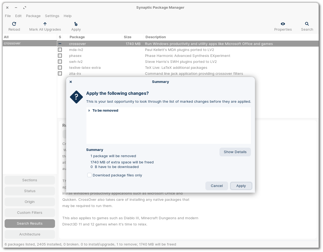The image size is (323, 252).
Task: Select the Architecture filter button
Action: pos(30,234)
